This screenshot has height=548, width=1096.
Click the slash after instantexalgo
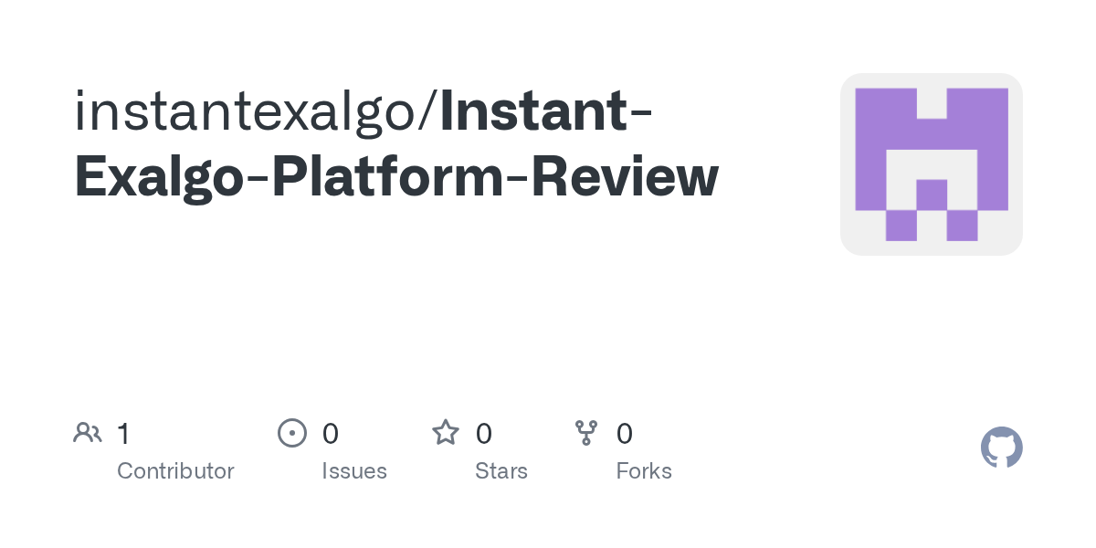pyautogui.click(x=429, y=111)
